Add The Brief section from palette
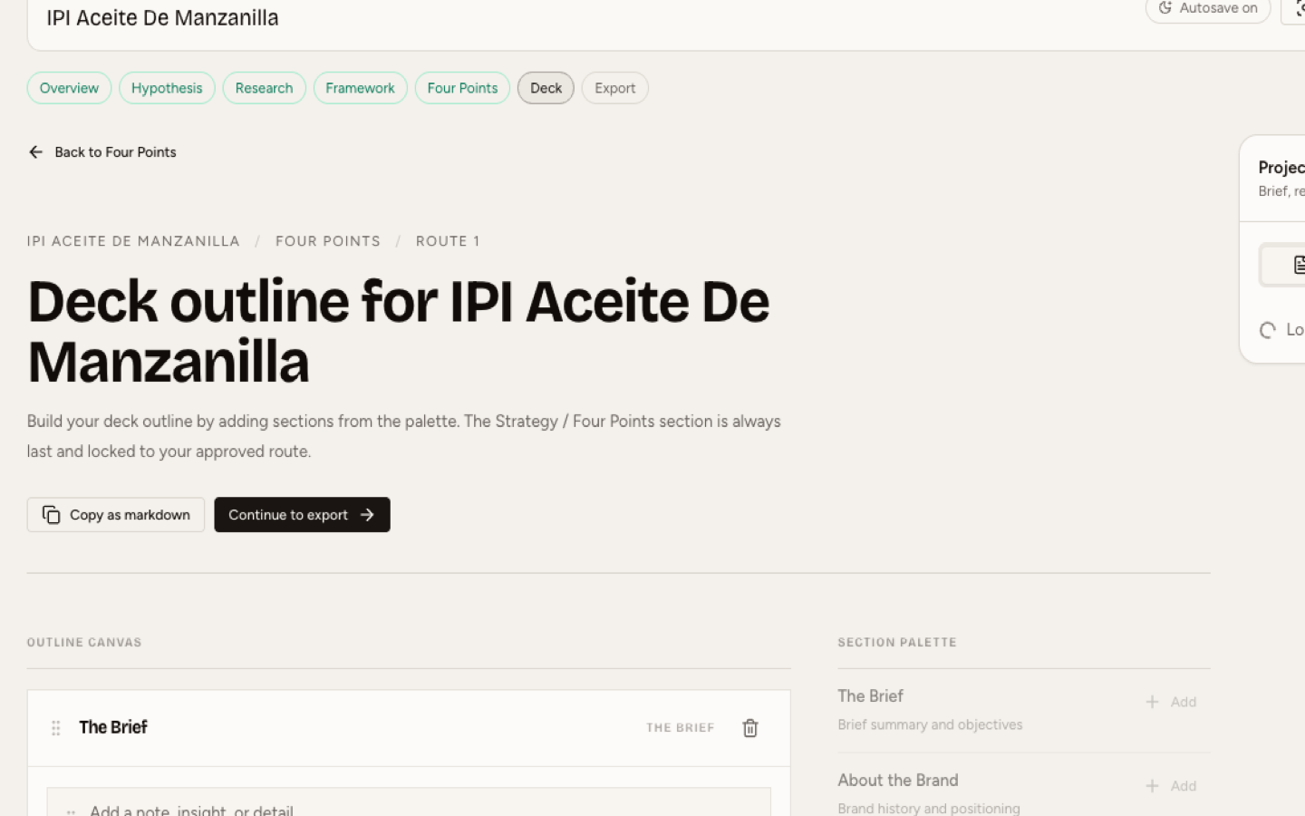Image resolution: width=1305 pixels, height=816 pixels. point(1171,702)
